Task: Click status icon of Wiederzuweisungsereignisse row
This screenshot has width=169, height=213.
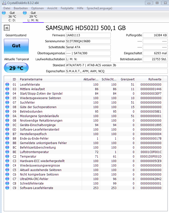Action: pos(7,165)
